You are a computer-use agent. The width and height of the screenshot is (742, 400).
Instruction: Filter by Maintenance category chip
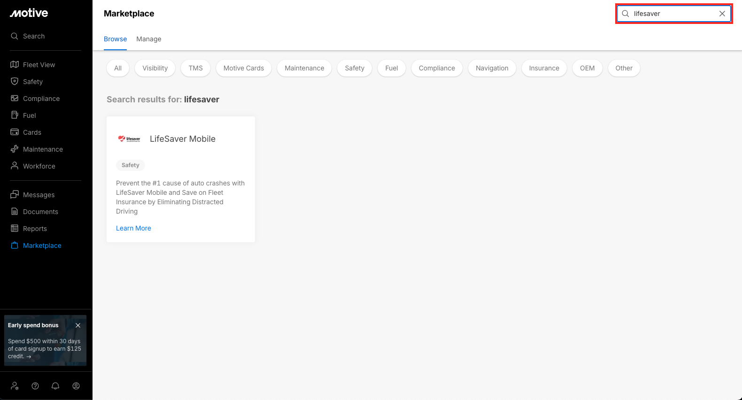[x=304, y=68]
